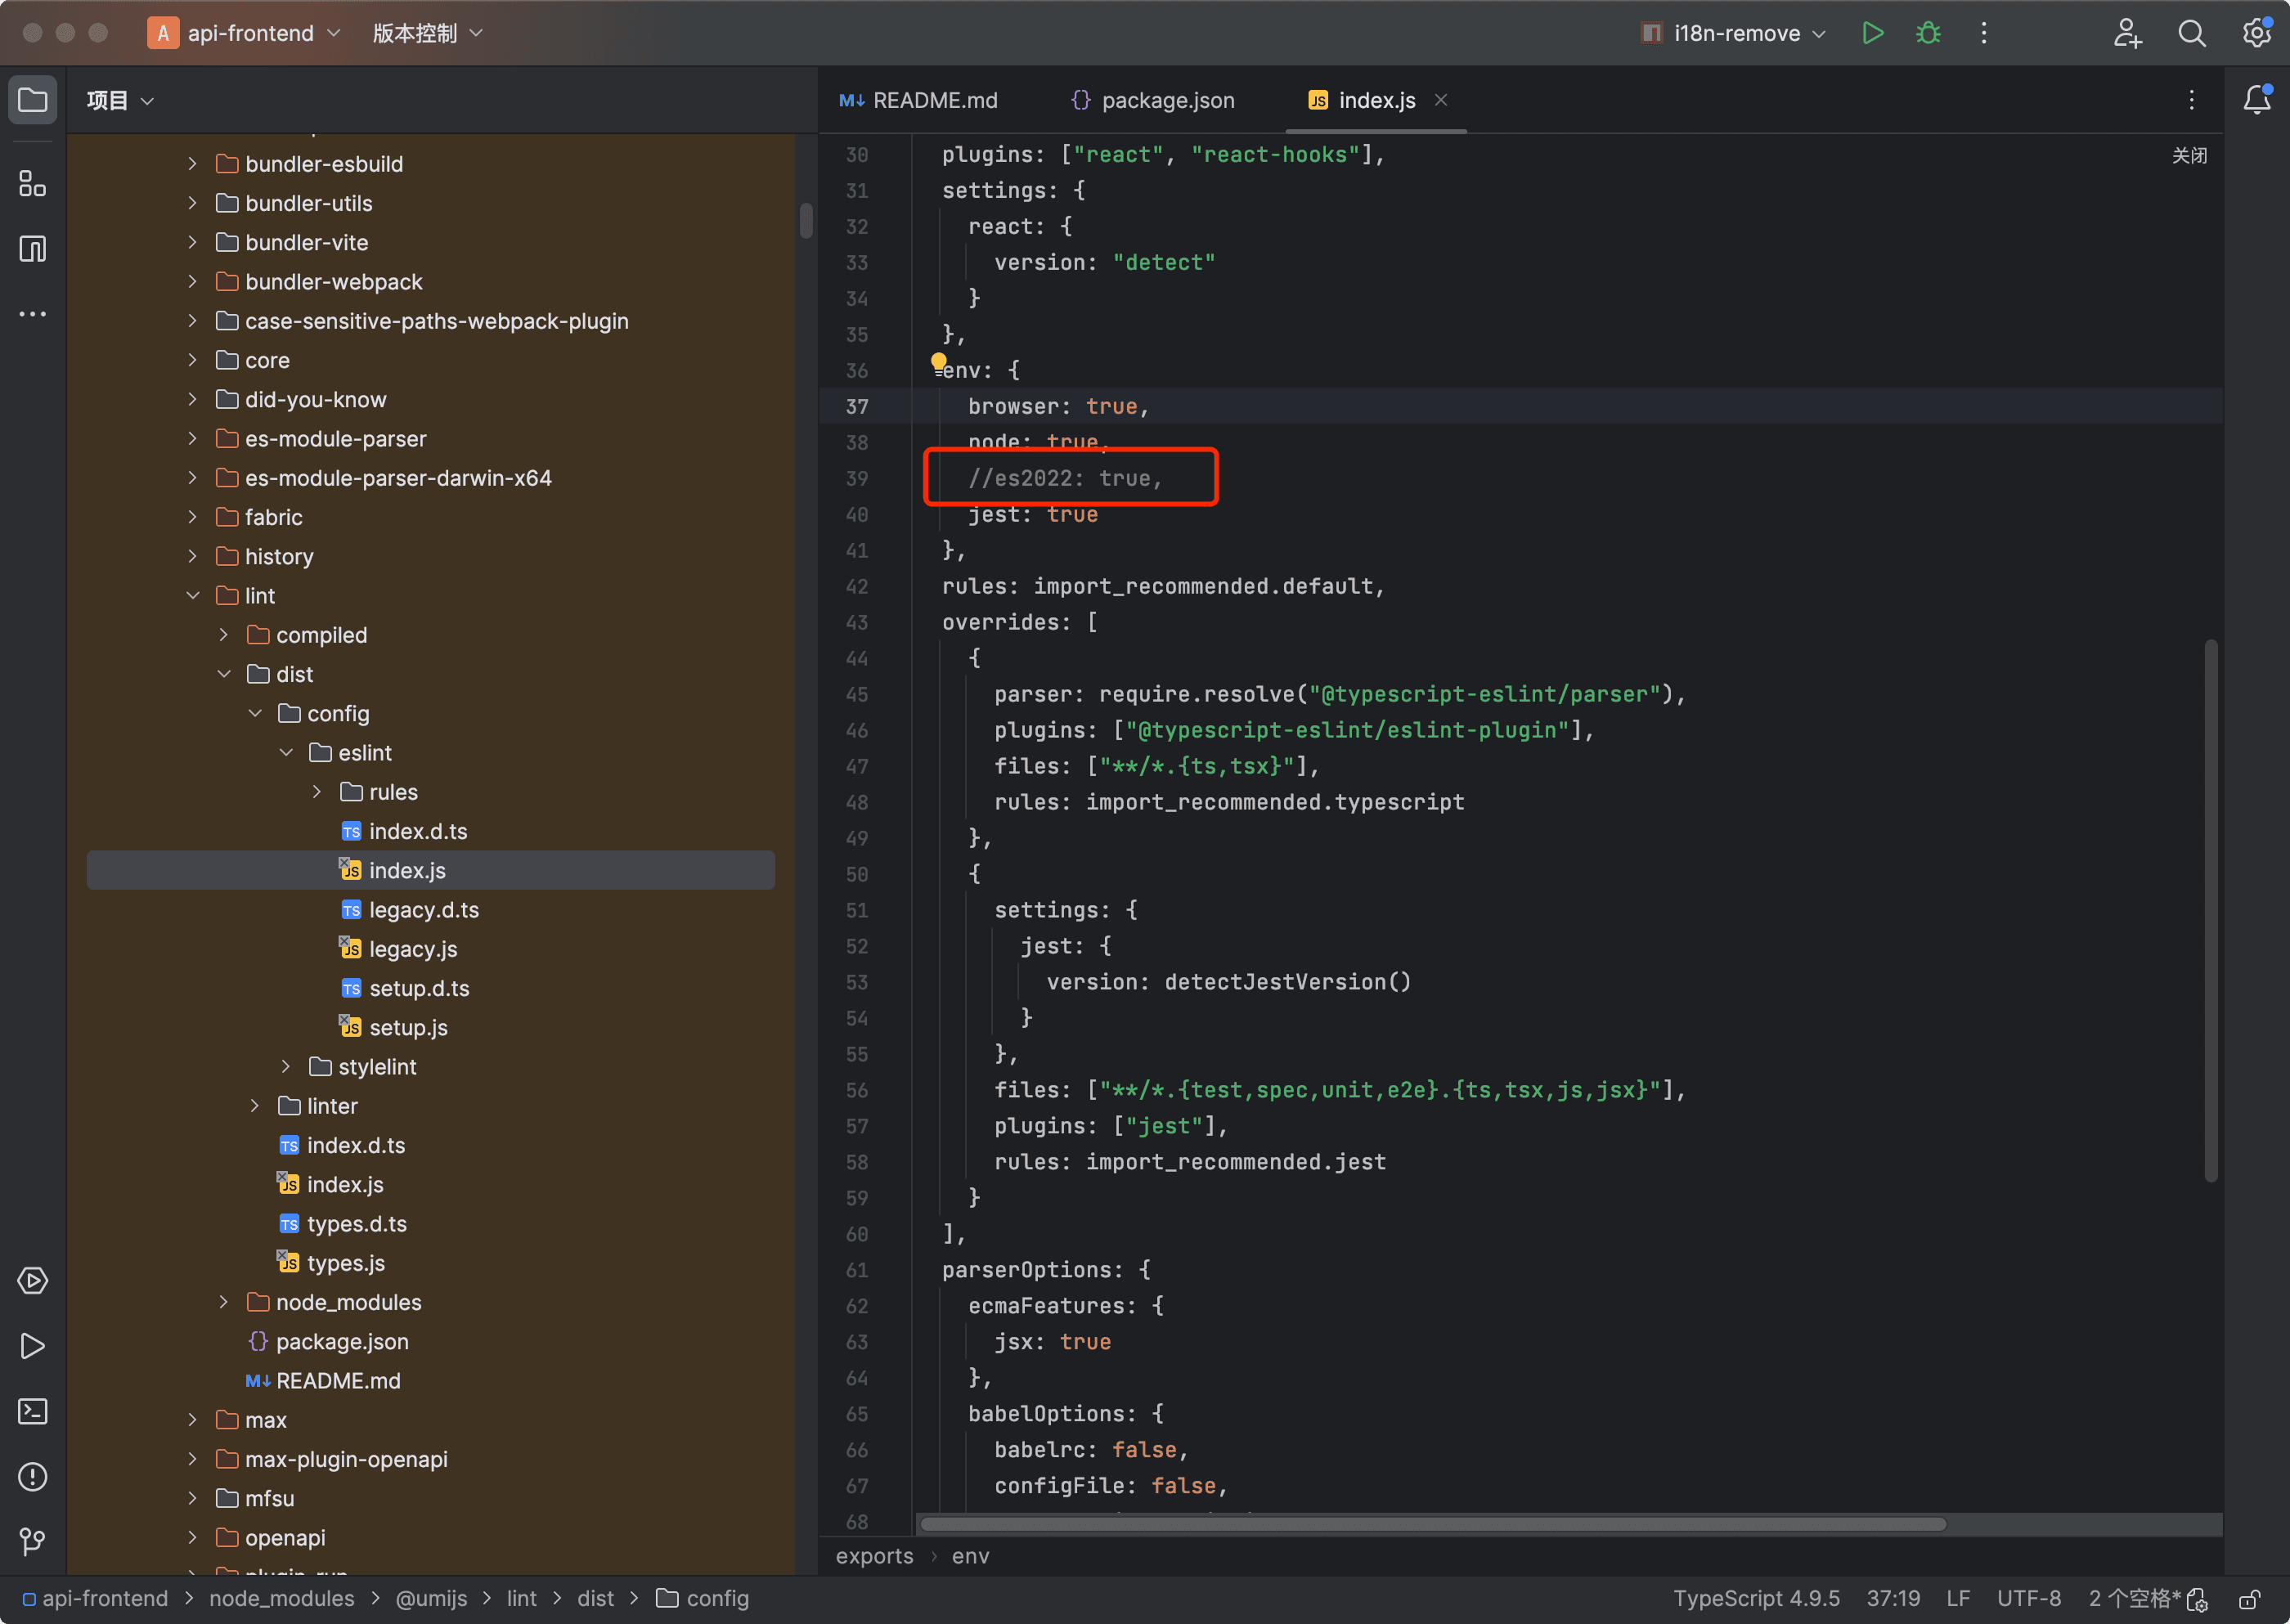The width and height of the screenshot is (2290, 1624).
Task: Open the Git tool window icon
Action: pos(32,1541)
